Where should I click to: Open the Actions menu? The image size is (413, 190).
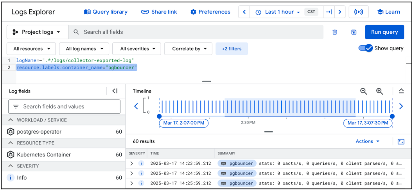click(367, 141)
